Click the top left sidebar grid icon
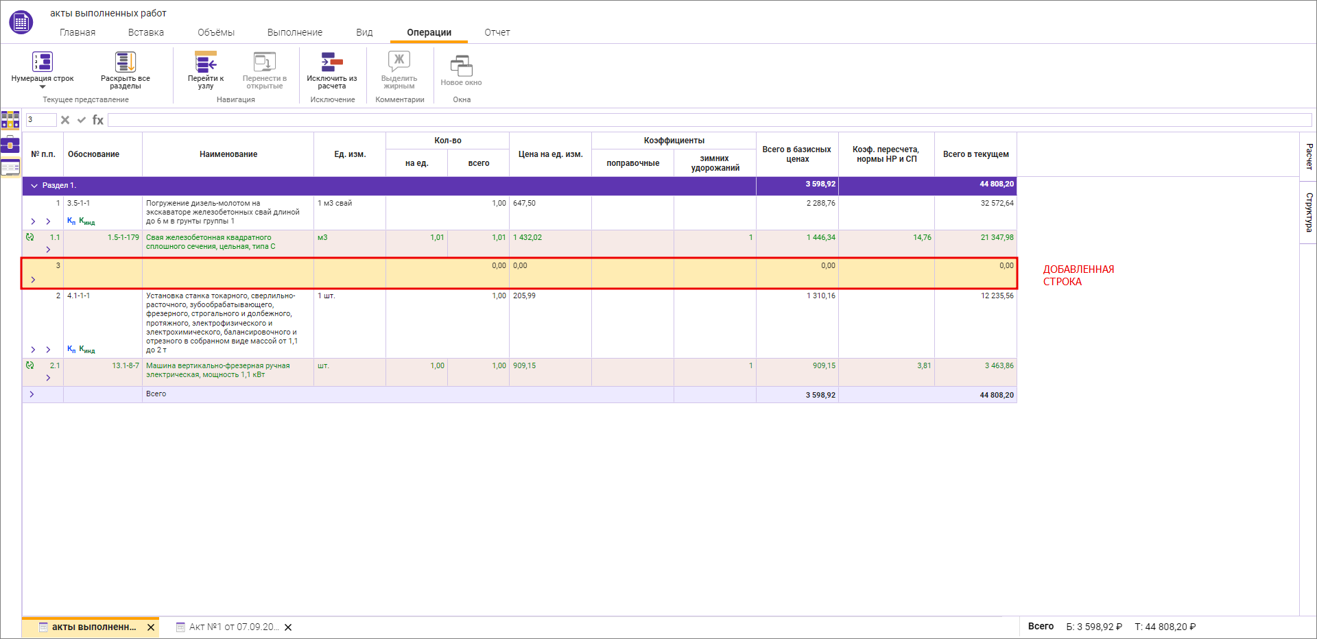This screenshot has height=639, width=1317. pyautogui.click(x=10, y=120)
